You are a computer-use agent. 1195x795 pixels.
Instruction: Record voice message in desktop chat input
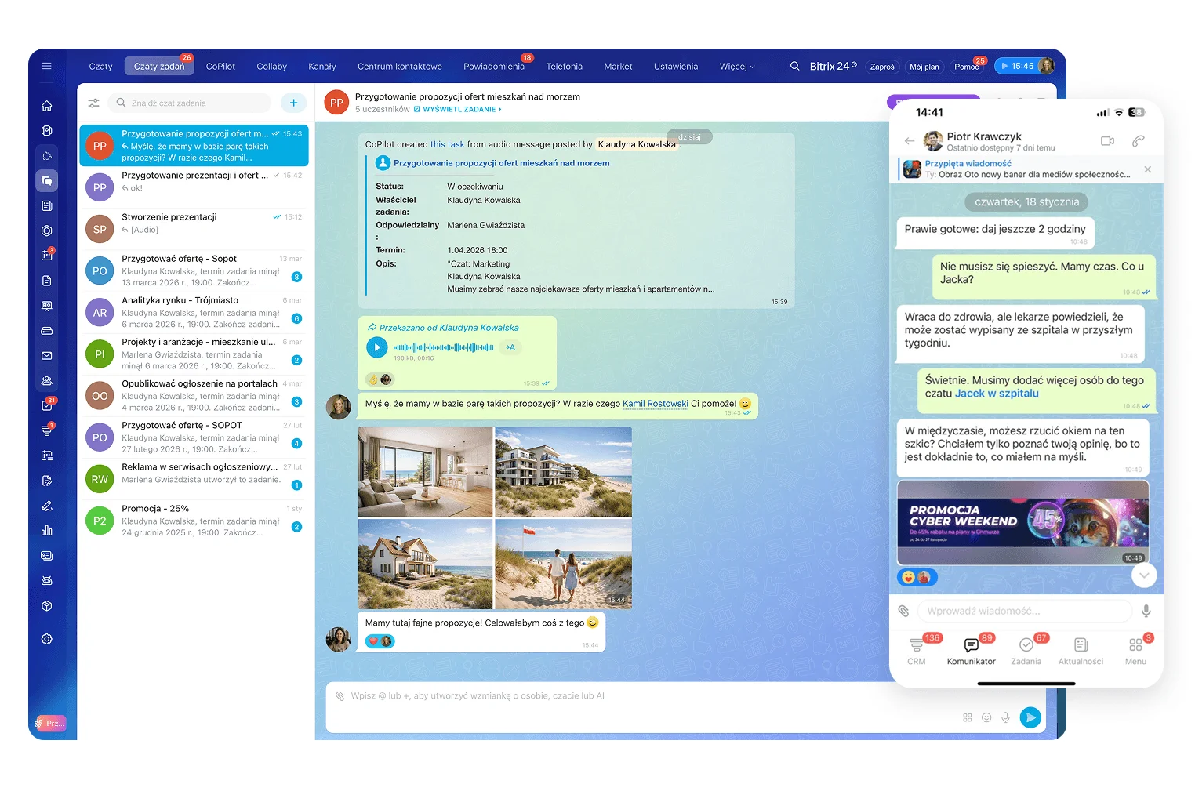(1005, 717)
